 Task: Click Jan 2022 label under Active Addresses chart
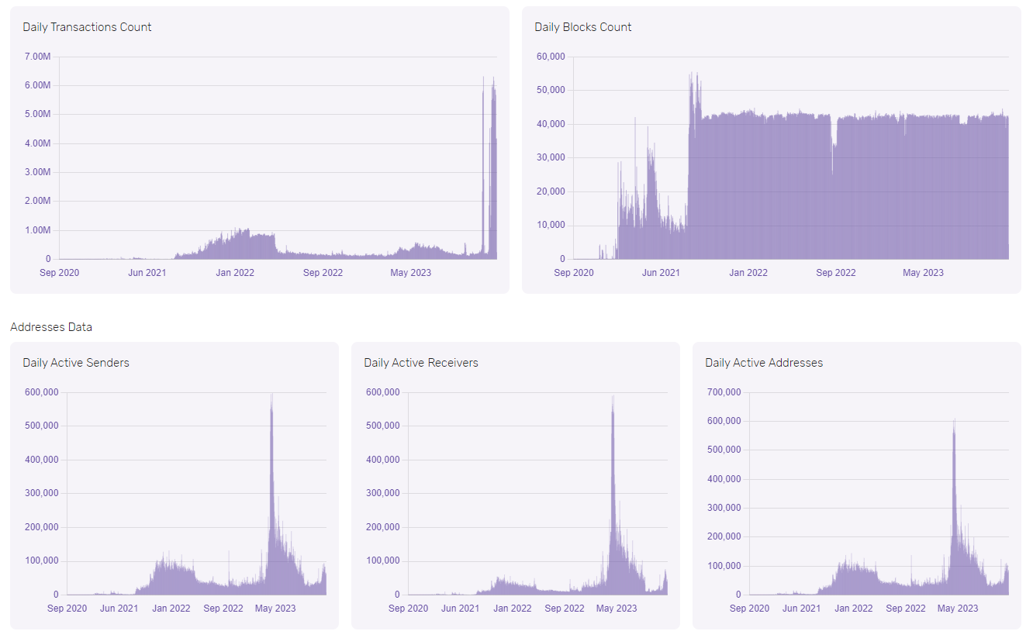coord(853,609)
